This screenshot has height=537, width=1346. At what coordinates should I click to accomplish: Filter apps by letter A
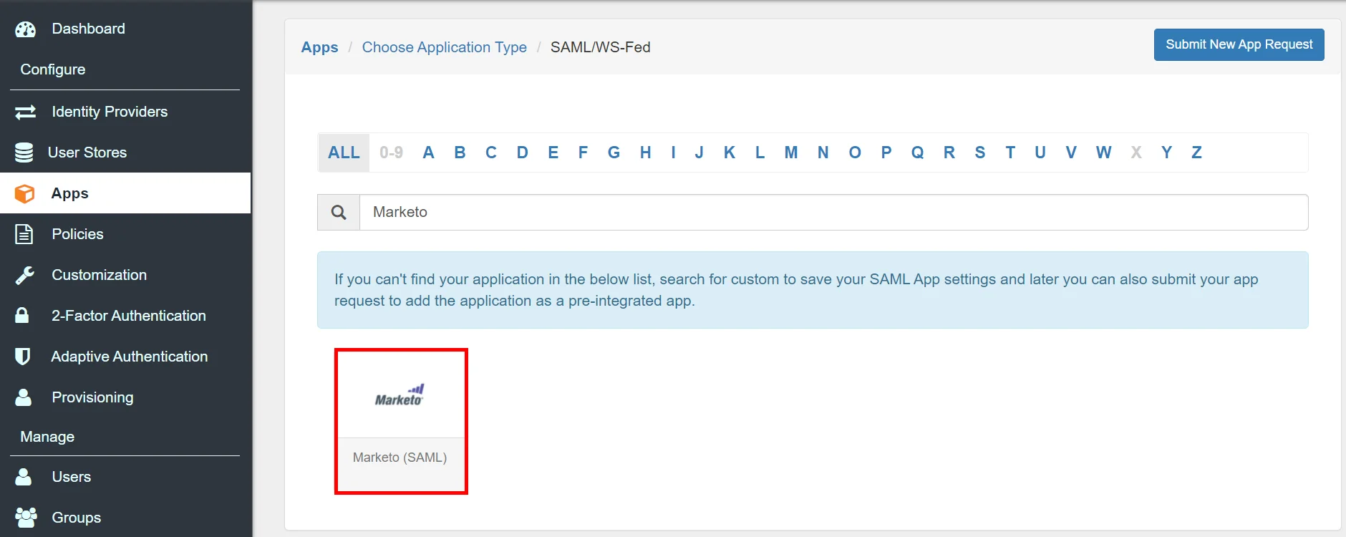(x=428, y=153)
